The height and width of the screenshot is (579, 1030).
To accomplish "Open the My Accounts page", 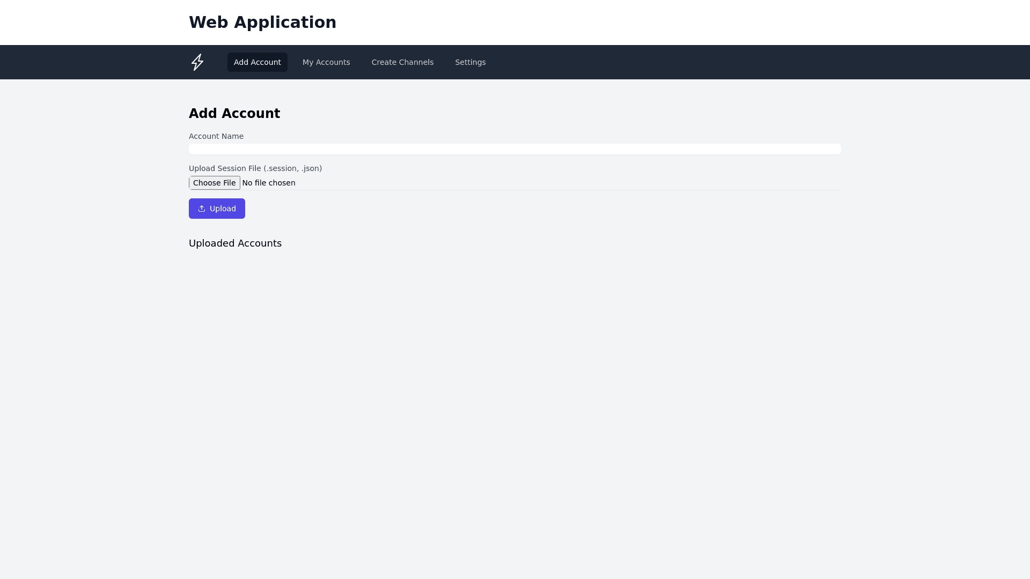I will coord(326,62).
